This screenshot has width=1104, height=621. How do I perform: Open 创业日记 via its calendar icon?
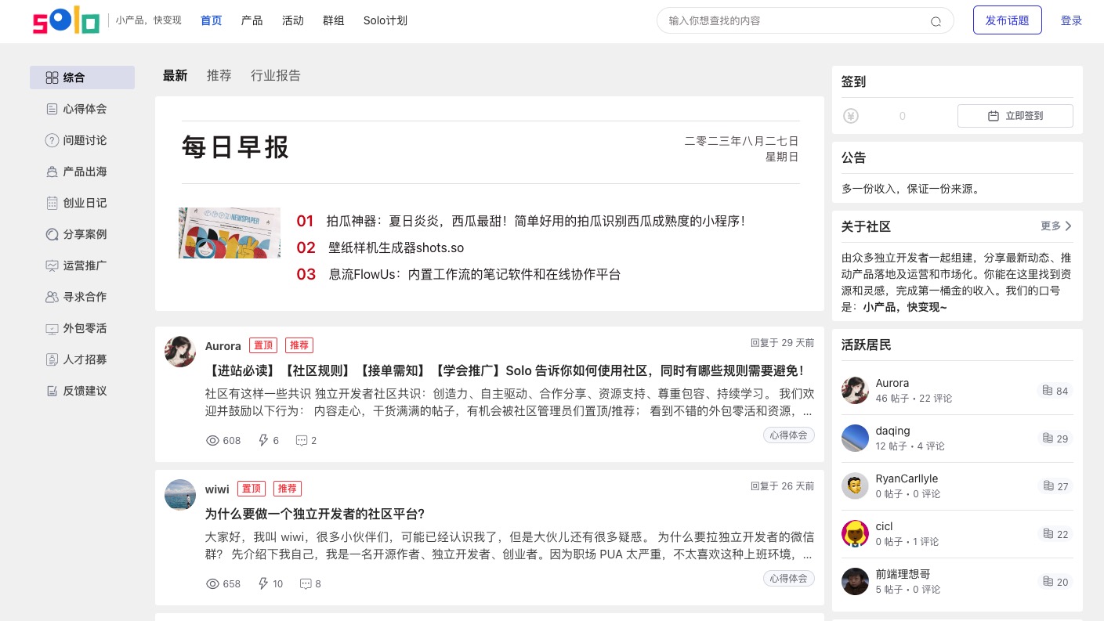click(52, 203)
